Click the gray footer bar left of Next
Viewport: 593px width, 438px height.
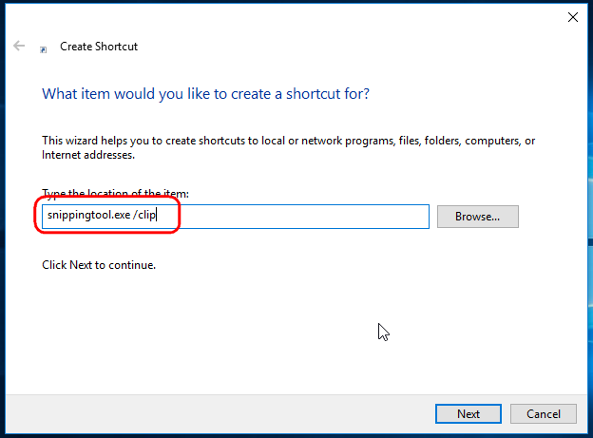point(220,414)
